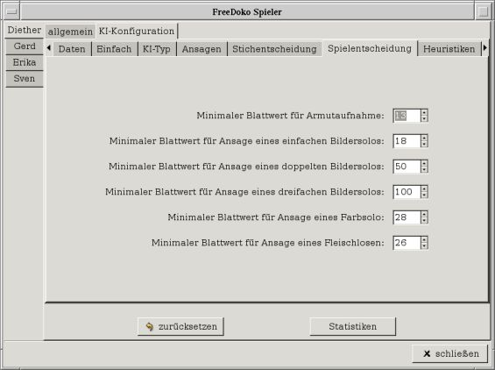The image size is (495, 370).
Task: Click the schließen button
Action: click(450, 353)
